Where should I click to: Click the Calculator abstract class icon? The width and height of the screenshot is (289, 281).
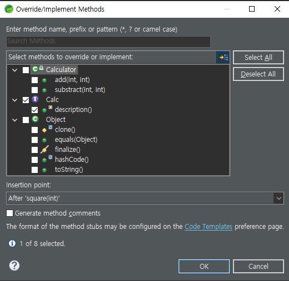(x=37, y=69)
